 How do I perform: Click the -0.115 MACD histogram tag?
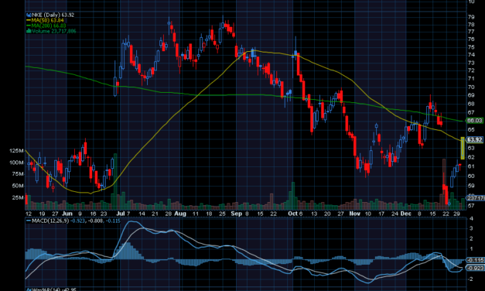pos(475,260)
